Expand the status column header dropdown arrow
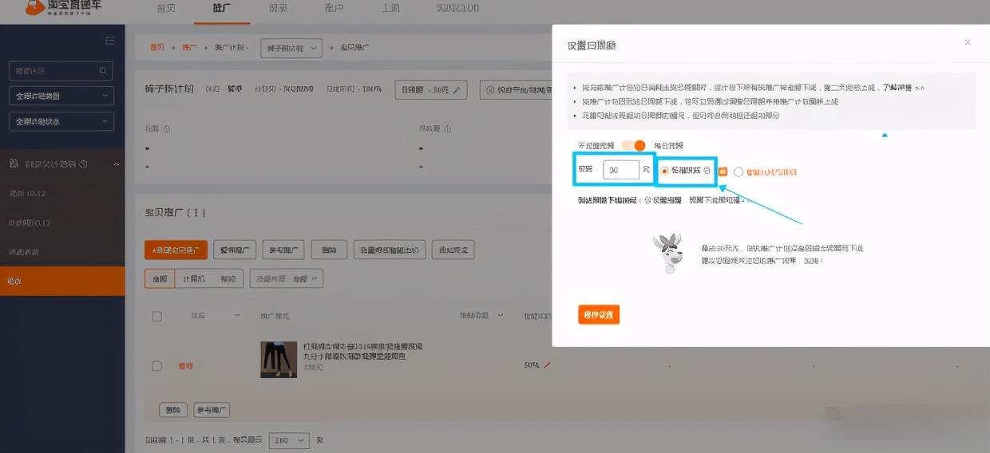 pyautogui.click(x=237, y=316)
